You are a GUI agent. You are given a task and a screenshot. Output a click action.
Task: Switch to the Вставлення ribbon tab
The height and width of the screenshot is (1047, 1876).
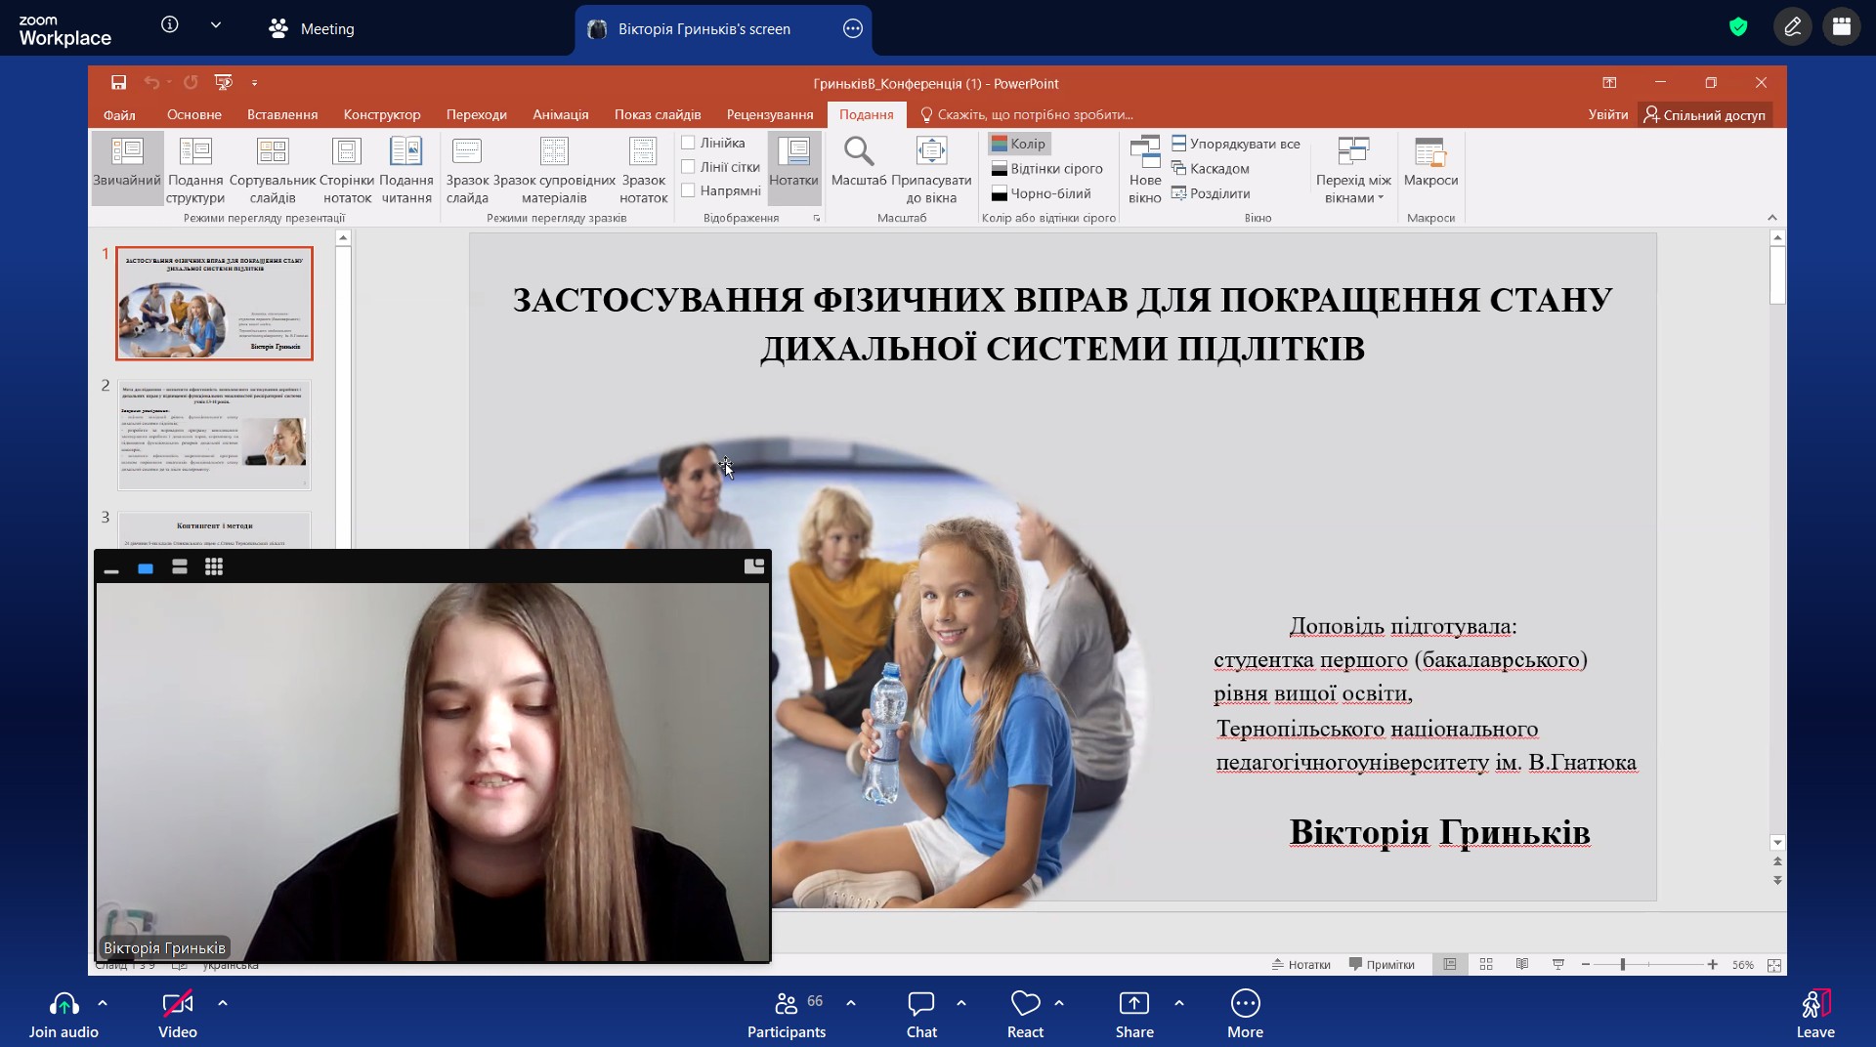point(282,114)
